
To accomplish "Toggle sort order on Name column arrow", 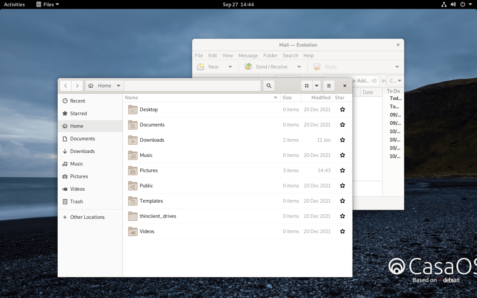I will point(275,98).
